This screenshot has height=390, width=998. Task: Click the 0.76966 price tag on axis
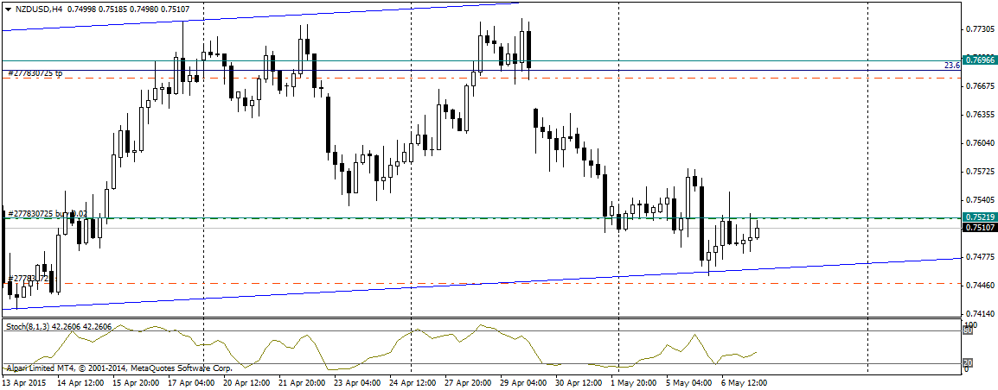click(979, 61)
